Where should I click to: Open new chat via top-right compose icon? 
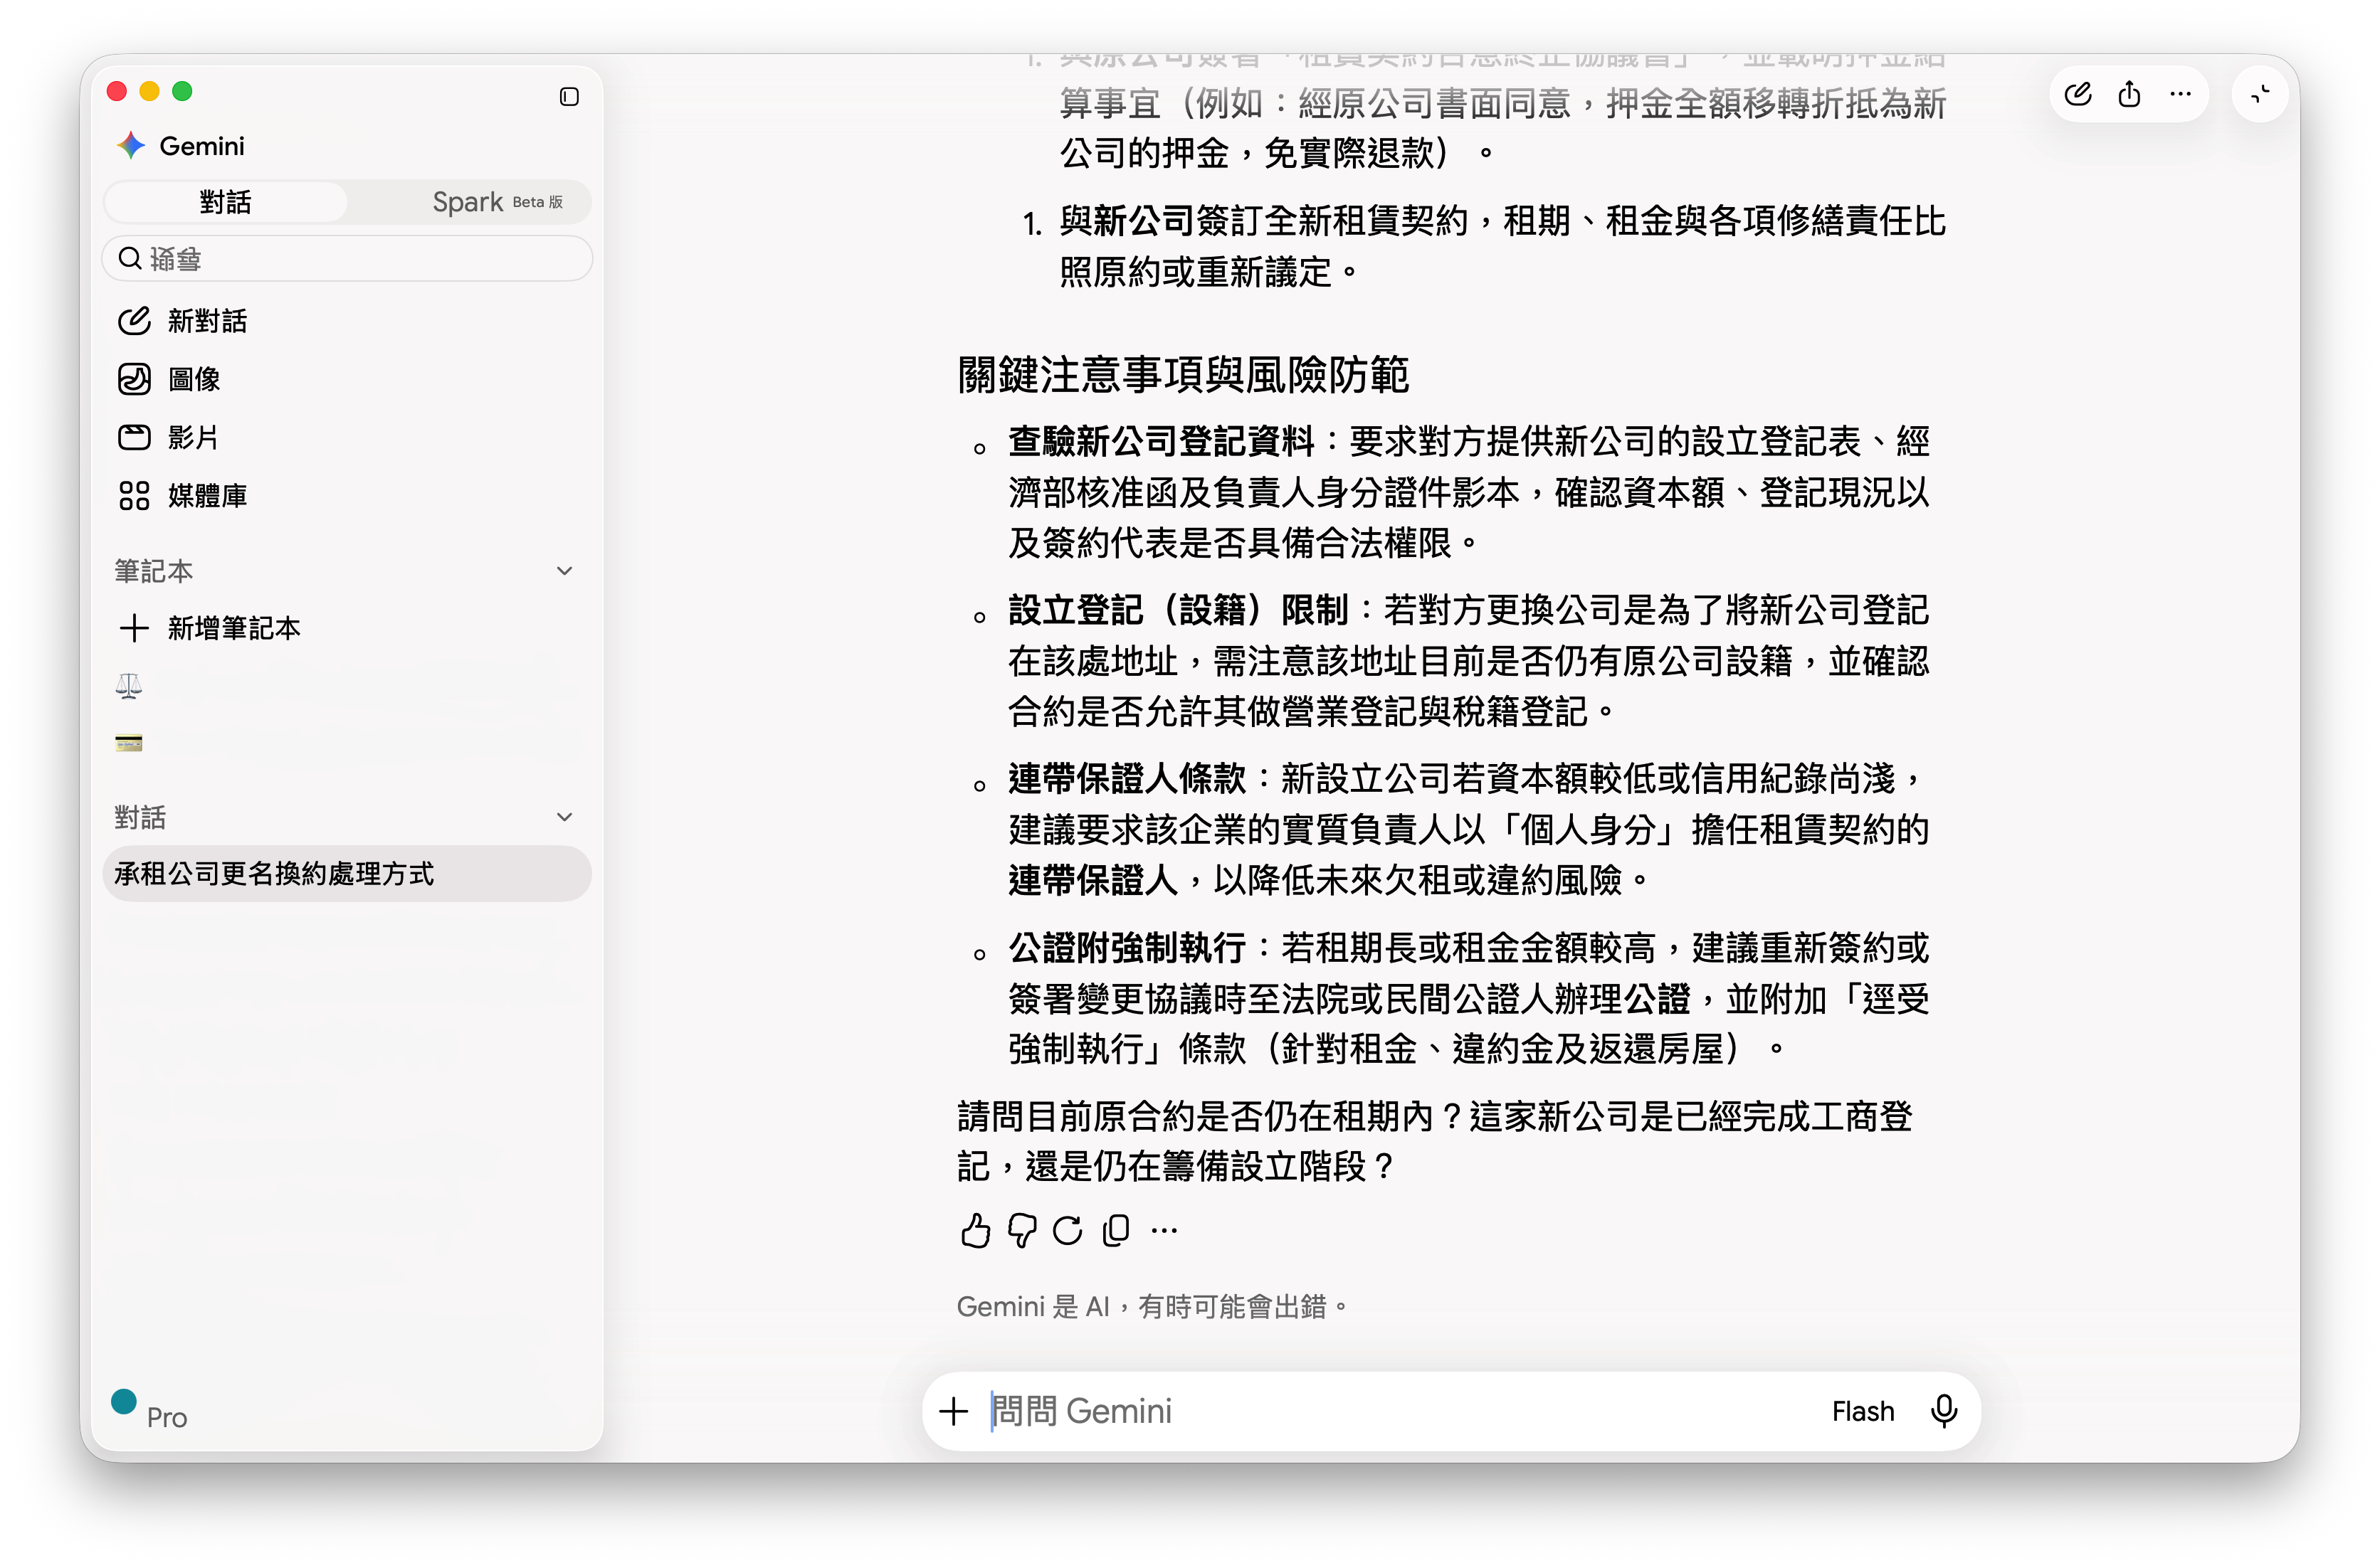pyautogui.click(x=2077, y=95)
